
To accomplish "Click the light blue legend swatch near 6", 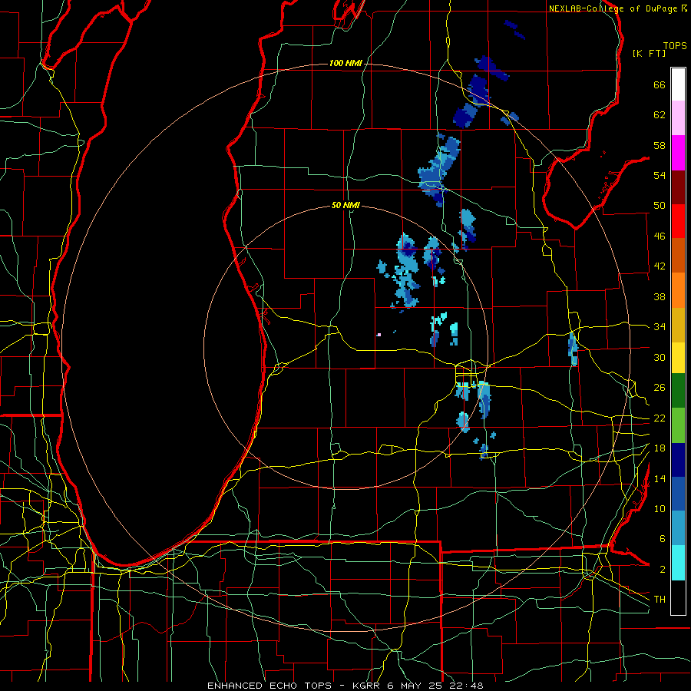I will coord(678,528).
